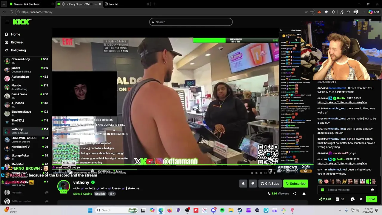Switch to the Stream - Kick Dashboard tab
The width and height of the screenshot is (382, 215).
[31, 4]
